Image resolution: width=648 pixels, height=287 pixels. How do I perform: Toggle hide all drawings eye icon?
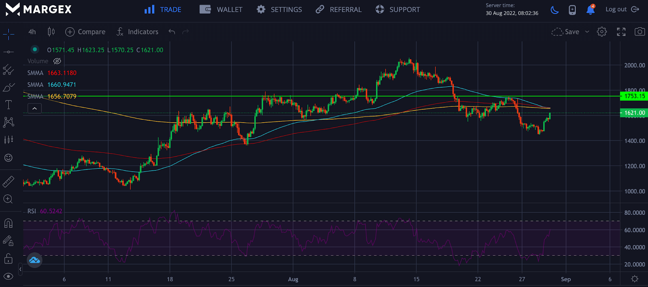[9, 276]
